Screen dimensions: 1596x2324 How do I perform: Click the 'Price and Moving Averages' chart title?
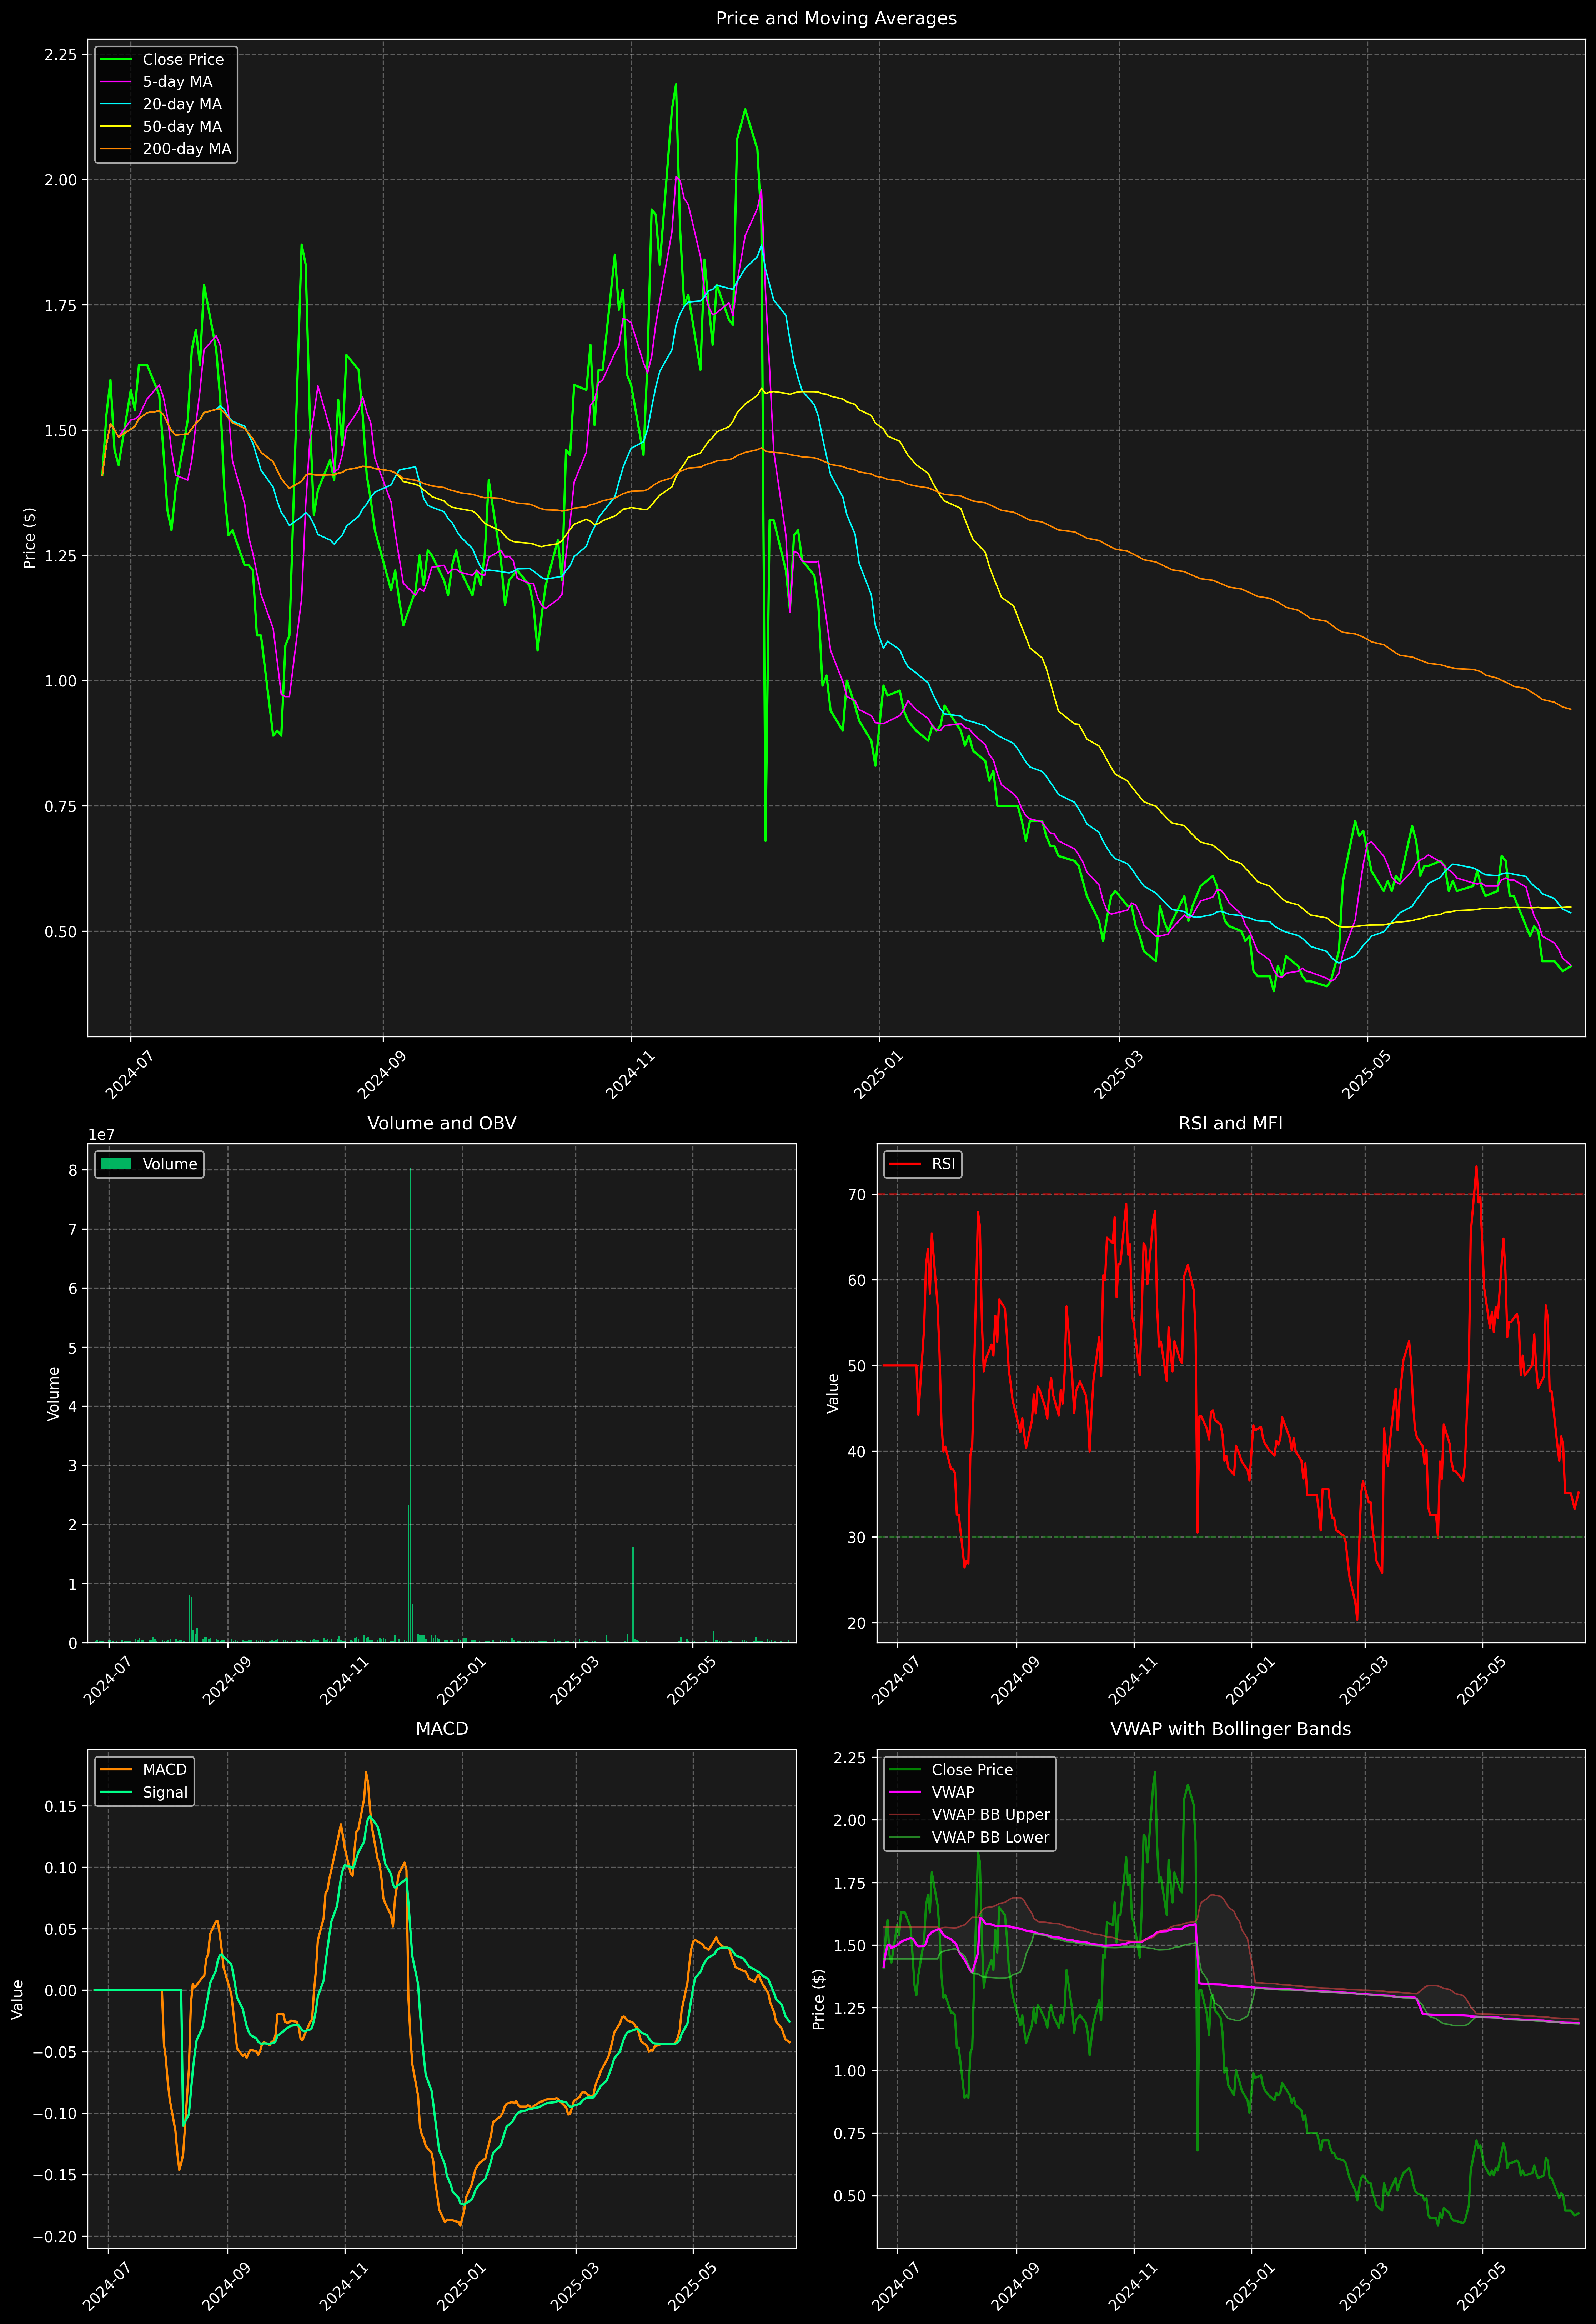point(836,18)
